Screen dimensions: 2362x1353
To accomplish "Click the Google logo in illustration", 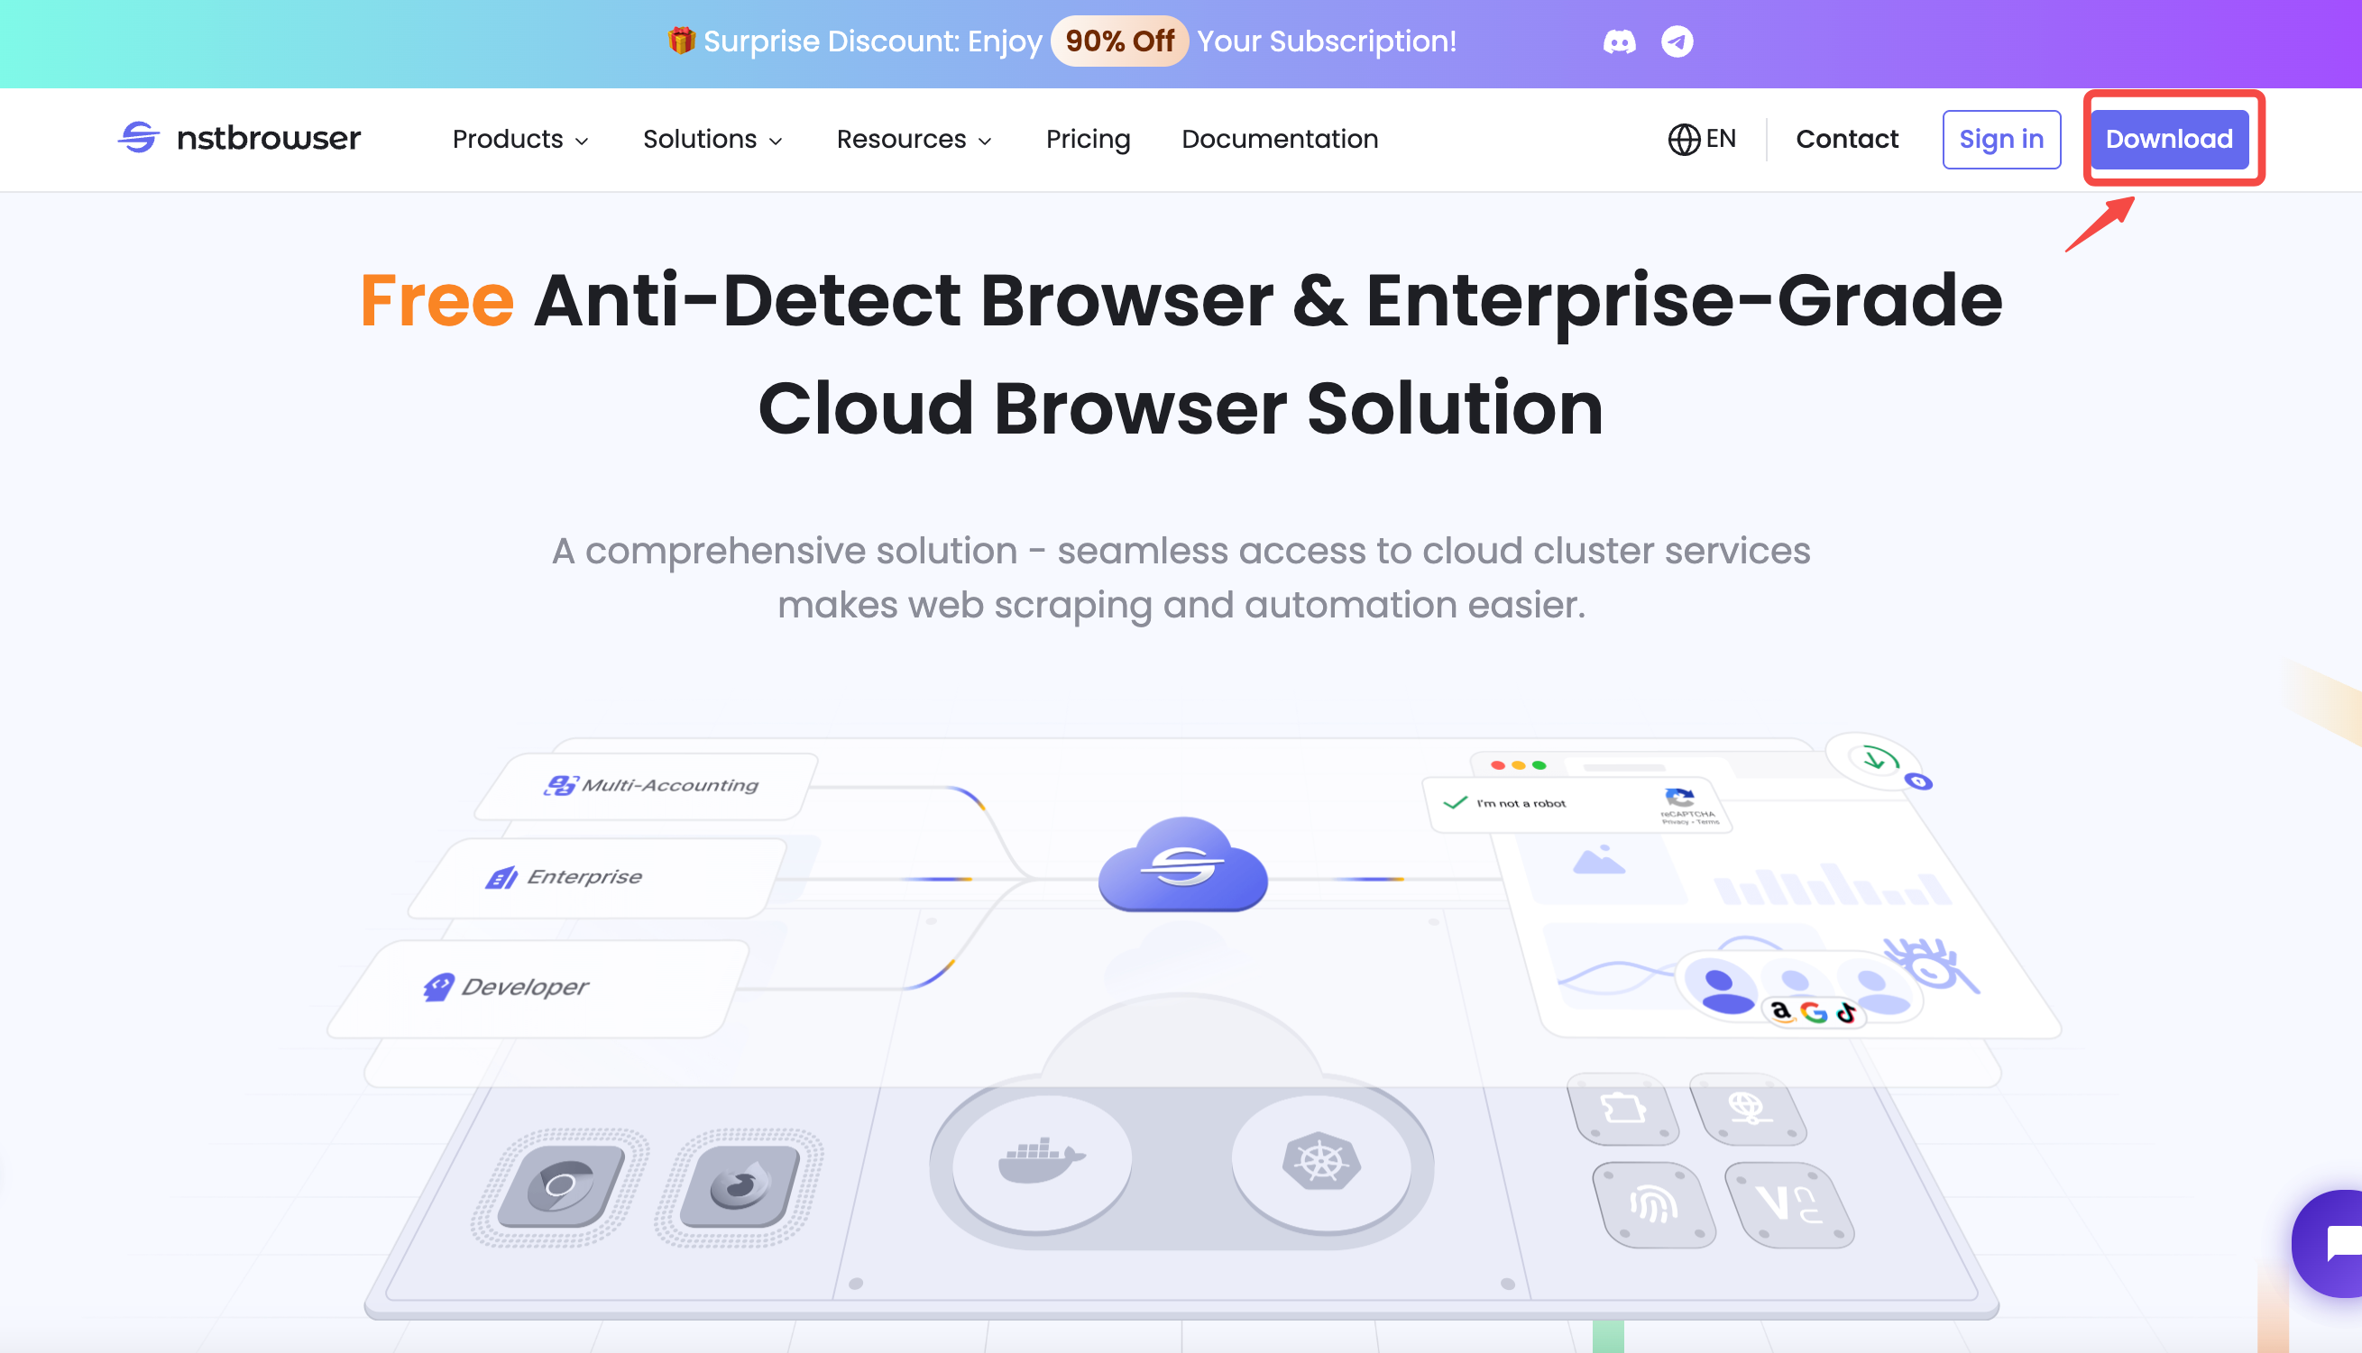I will (1814, 1012).
